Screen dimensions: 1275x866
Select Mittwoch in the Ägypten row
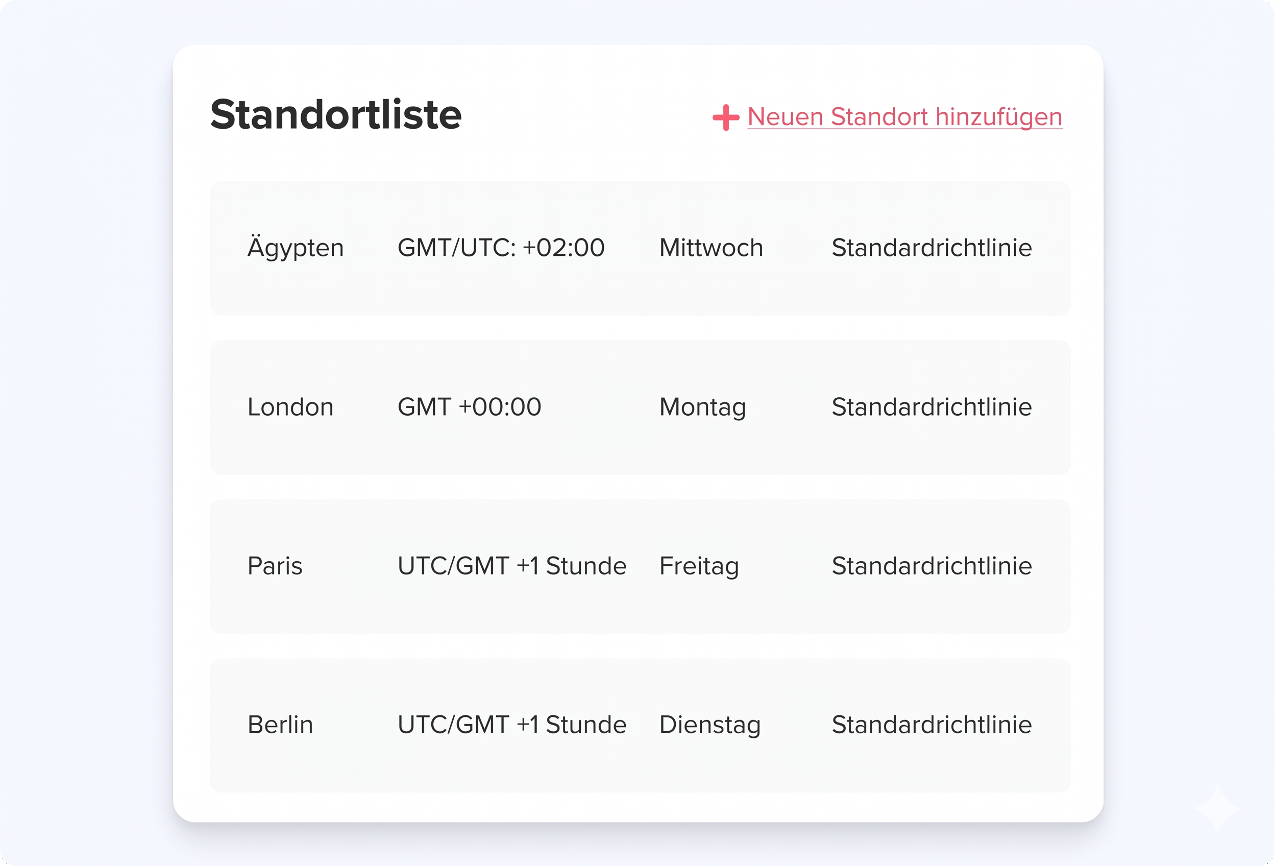tap(711, 248)
